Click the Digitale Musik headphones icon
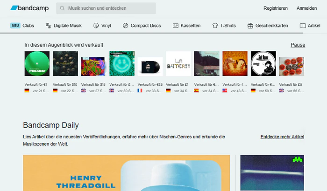The width and height of the screenshot is (327, 191). [x=49, y=26]
